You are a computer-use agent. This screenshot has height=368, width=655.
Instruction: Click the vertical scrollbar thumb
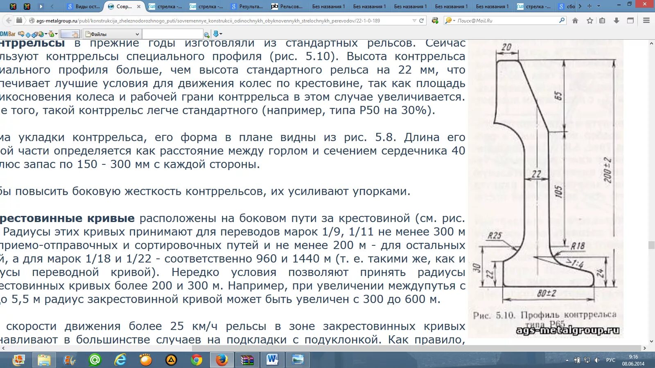[x=651, y=245]
